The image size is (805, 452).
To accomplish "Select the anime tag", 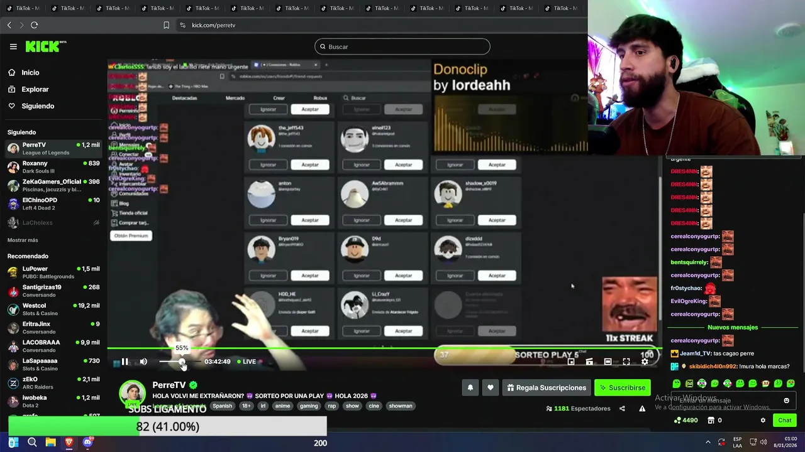I will (x=283, y=406).
